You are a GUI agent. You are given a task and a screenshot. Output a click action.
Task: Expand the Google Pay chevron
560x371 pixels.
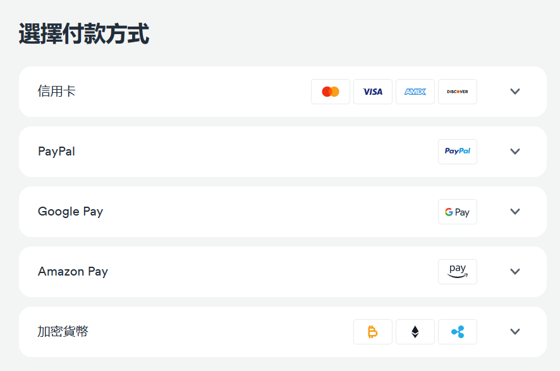point(515,211)
